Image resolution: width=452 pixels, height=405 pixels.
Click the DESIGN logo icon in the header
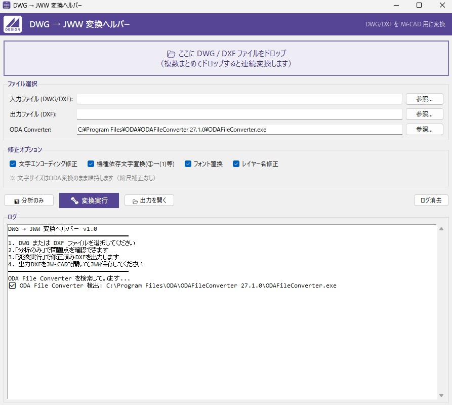coord(13,24)
